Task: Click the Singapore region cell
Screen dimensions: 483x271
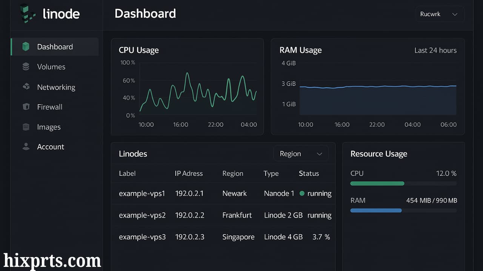Action: [238, 237]
